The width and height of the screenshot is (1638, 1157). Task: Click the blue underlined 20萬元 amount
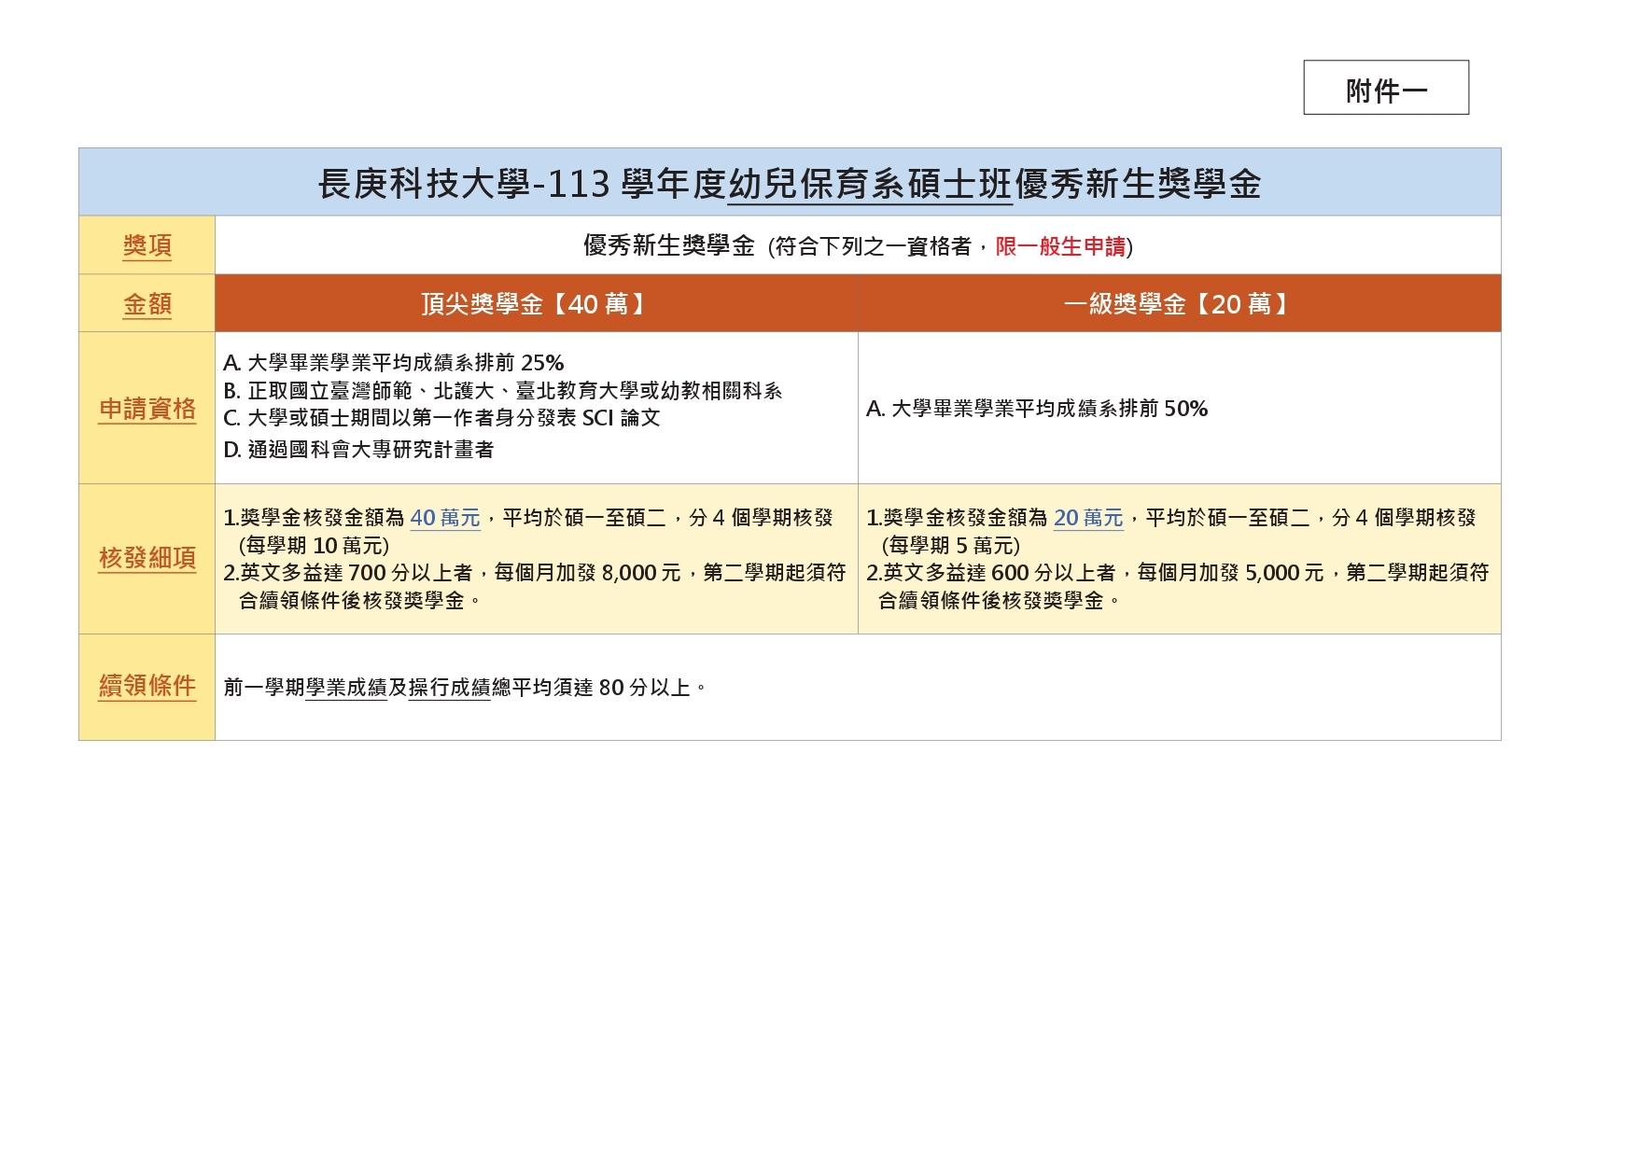pos(1087,518)
